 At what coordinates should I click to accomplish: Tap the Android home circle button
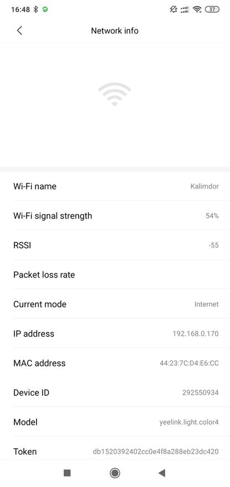(115, 473)
